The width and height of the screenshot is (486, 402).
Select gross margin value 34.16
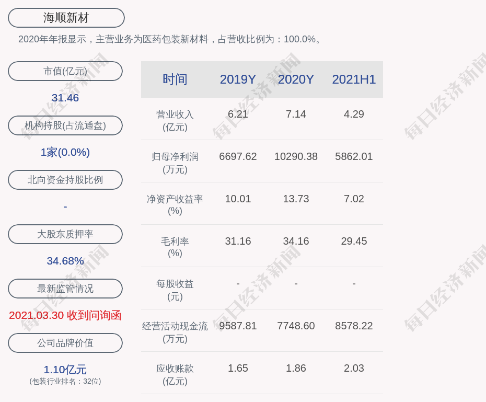coord(296,241)
